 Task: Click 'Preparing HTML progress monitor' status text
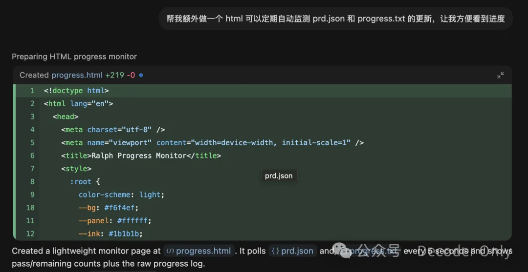pos(74,57)
